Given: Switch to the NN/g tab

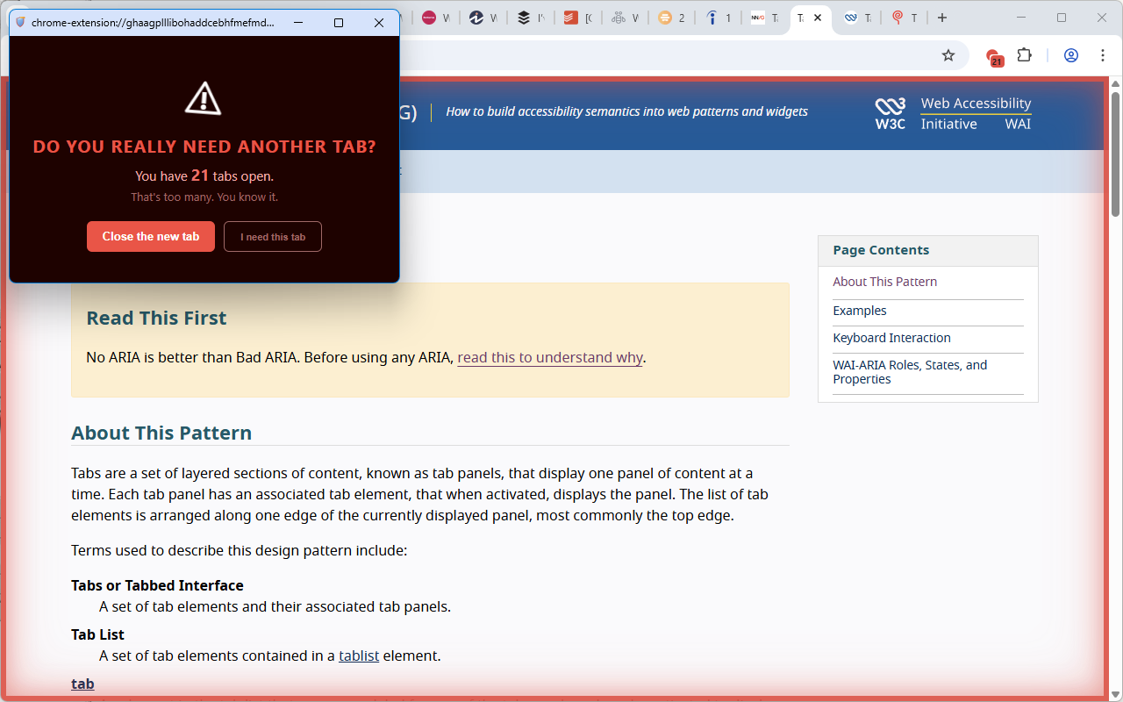Looking at the screenshot, I should pos(765,18).
